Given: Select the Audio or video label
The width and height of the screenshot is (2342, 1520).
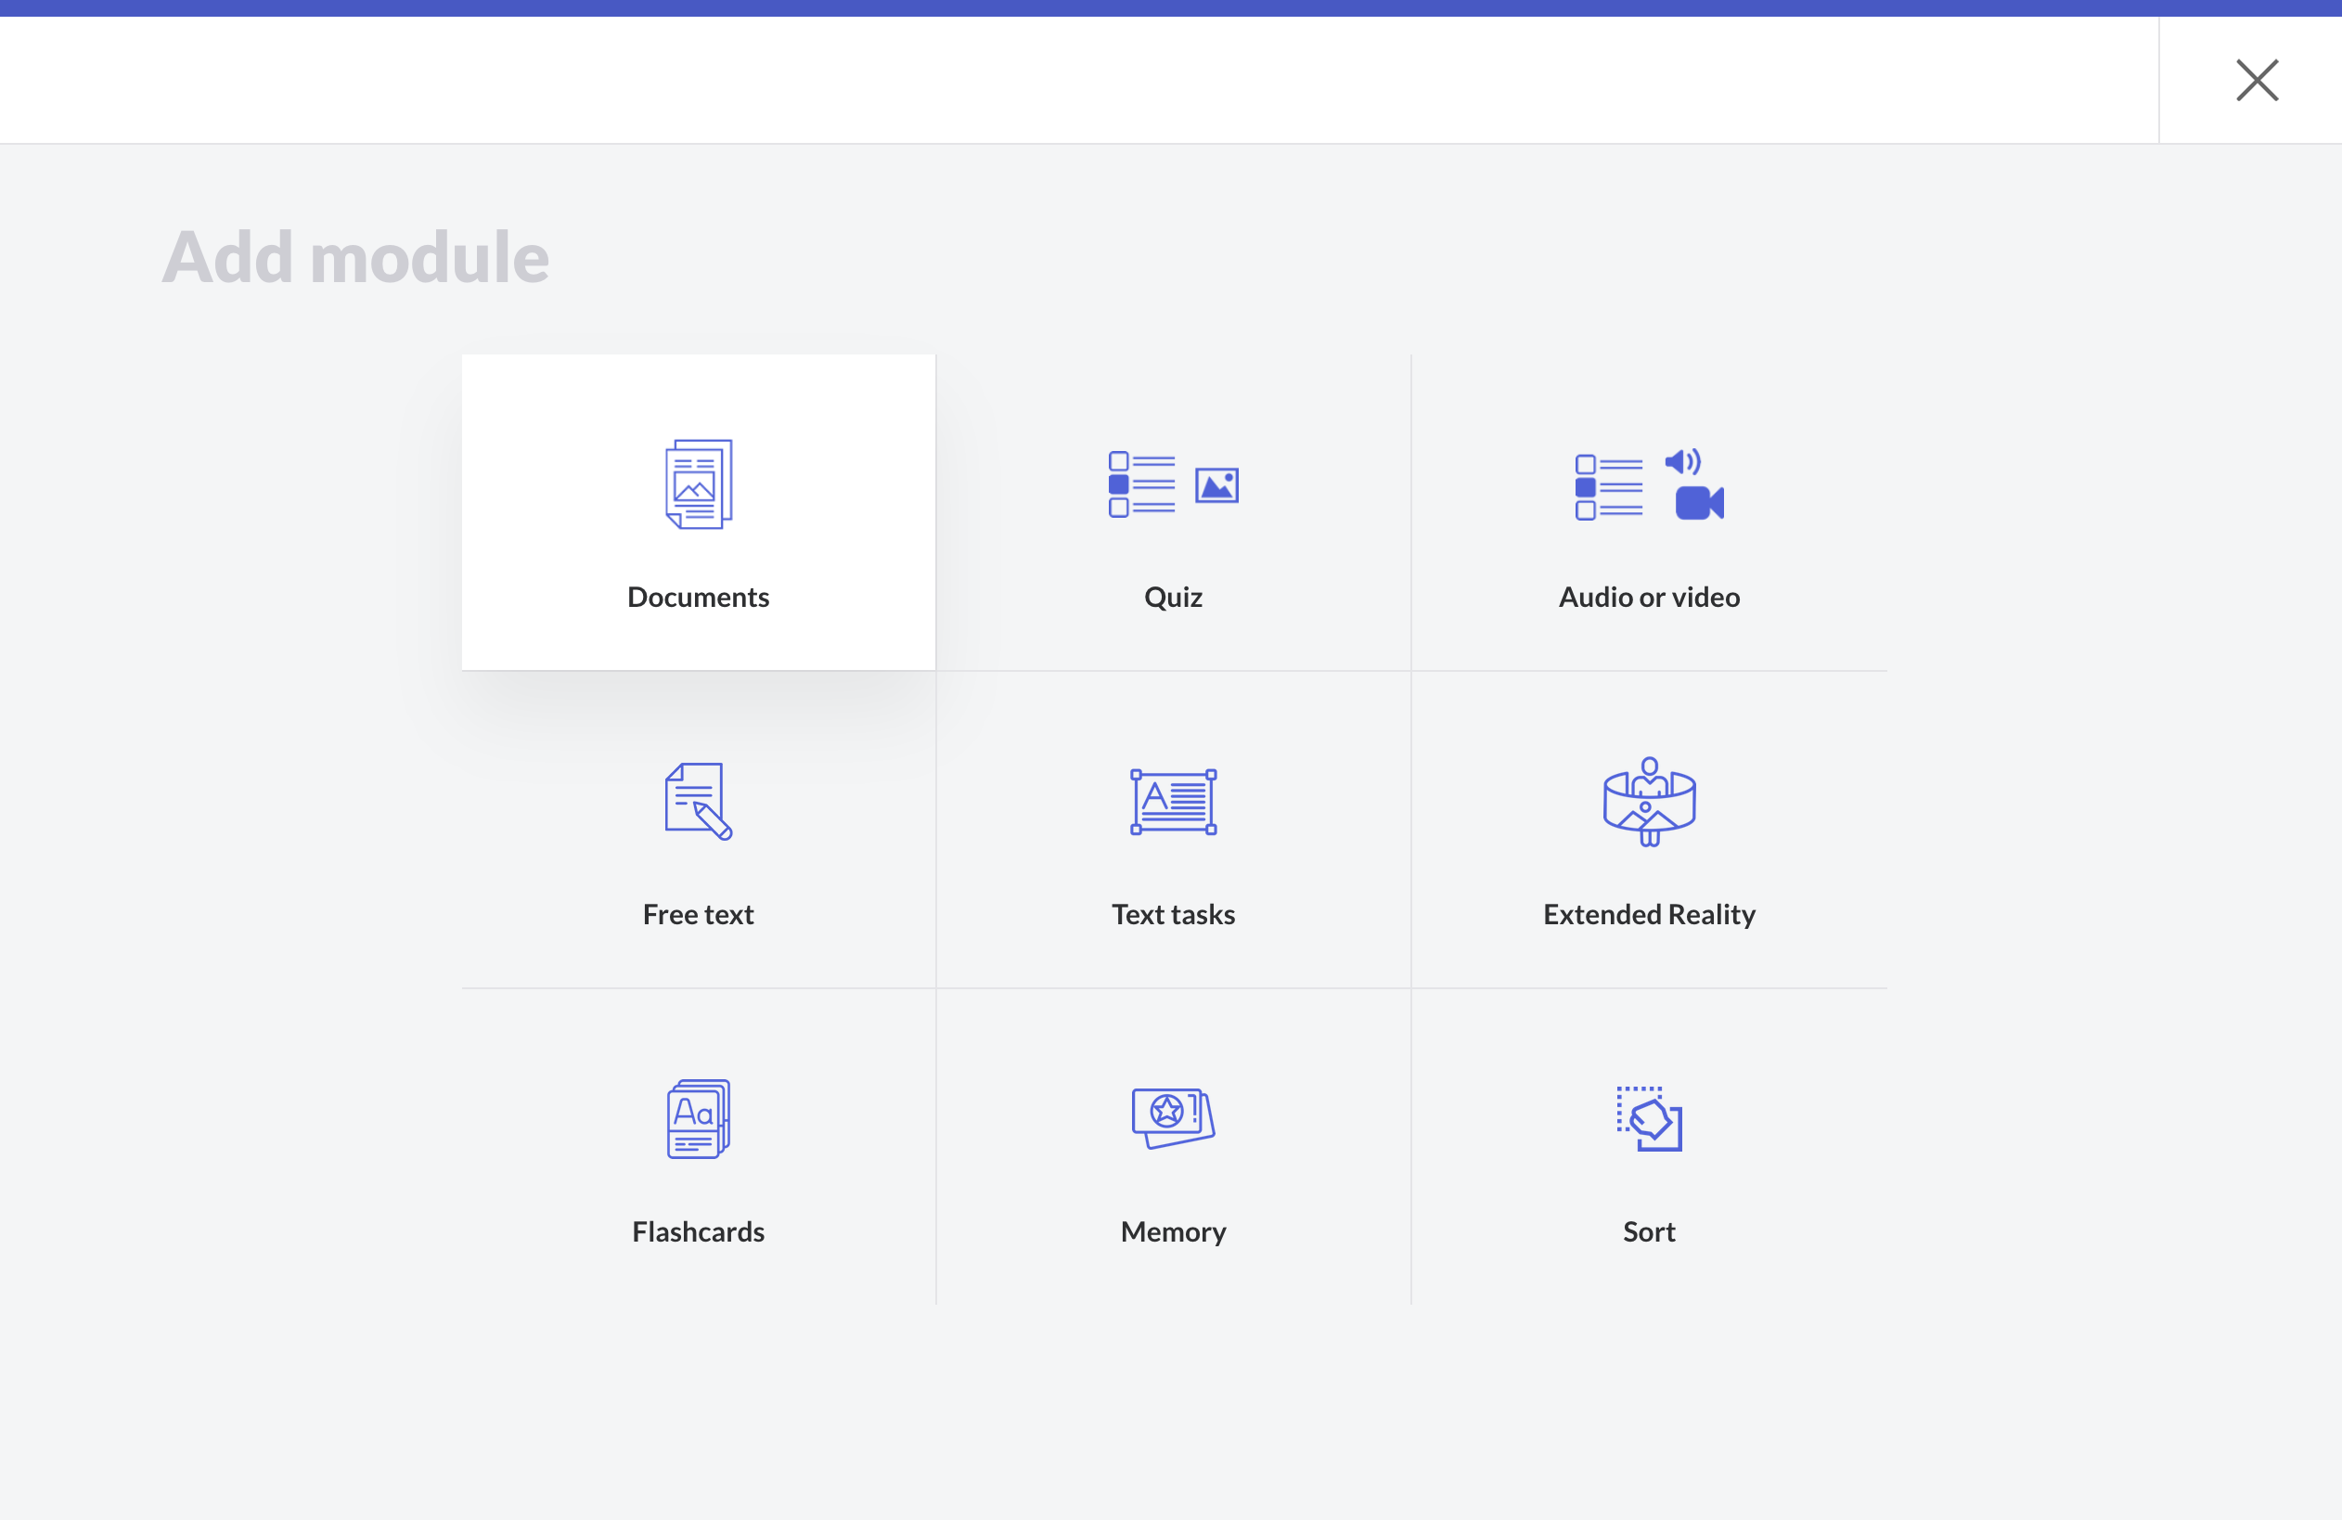Looking at the screenshot, I should (1649, 598).
